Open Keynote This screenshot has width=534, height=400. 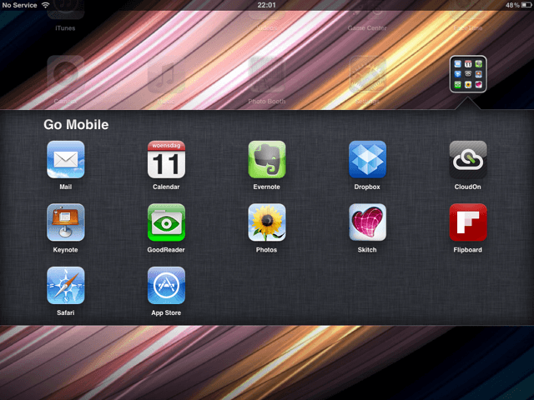click(66, 222)
